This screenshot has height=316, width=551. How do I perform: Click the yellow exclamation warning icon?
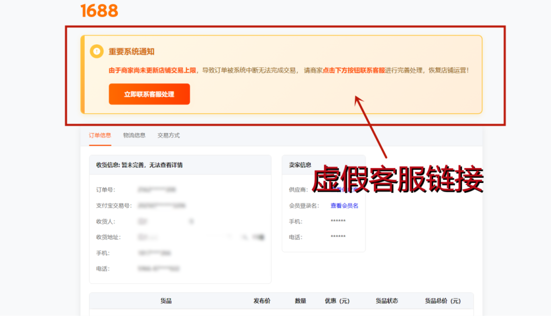coord(96,51)
